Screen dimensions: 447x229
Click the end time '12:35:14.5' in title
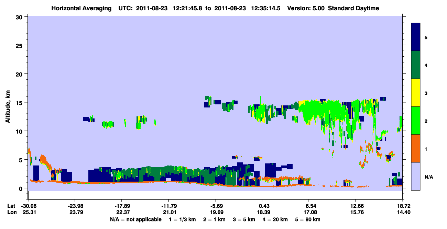[x=265, y=8]
